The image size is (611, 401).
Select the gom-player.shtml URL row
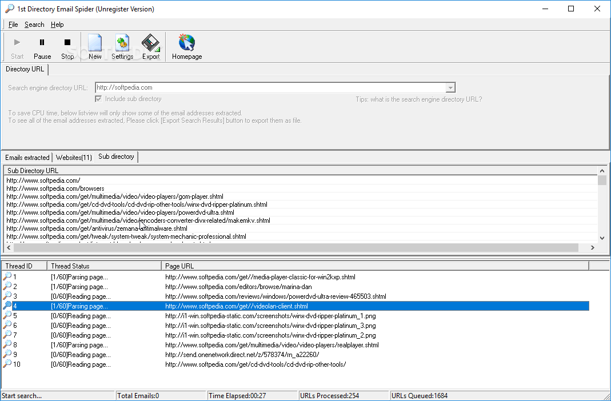click(x=301, y=197)
